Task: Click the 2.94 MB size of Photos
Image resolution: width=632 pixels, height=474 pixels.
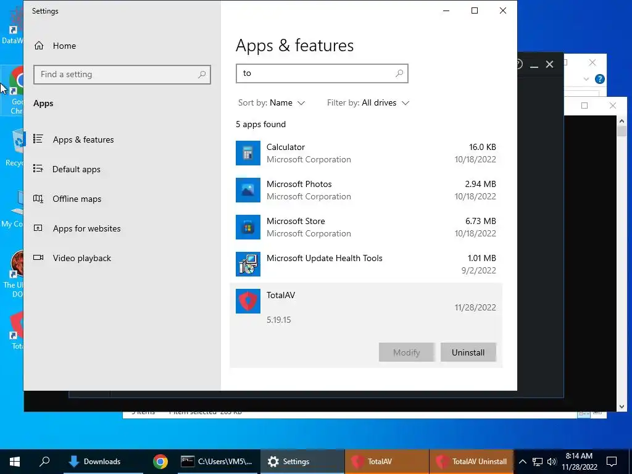Action: click(480, 184)
